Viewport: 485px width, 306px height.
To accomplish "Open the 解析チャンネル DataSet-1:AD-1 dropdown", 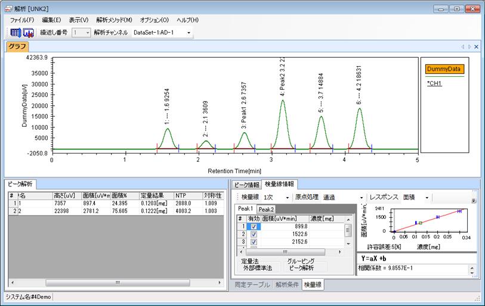I will coord(189,33).
